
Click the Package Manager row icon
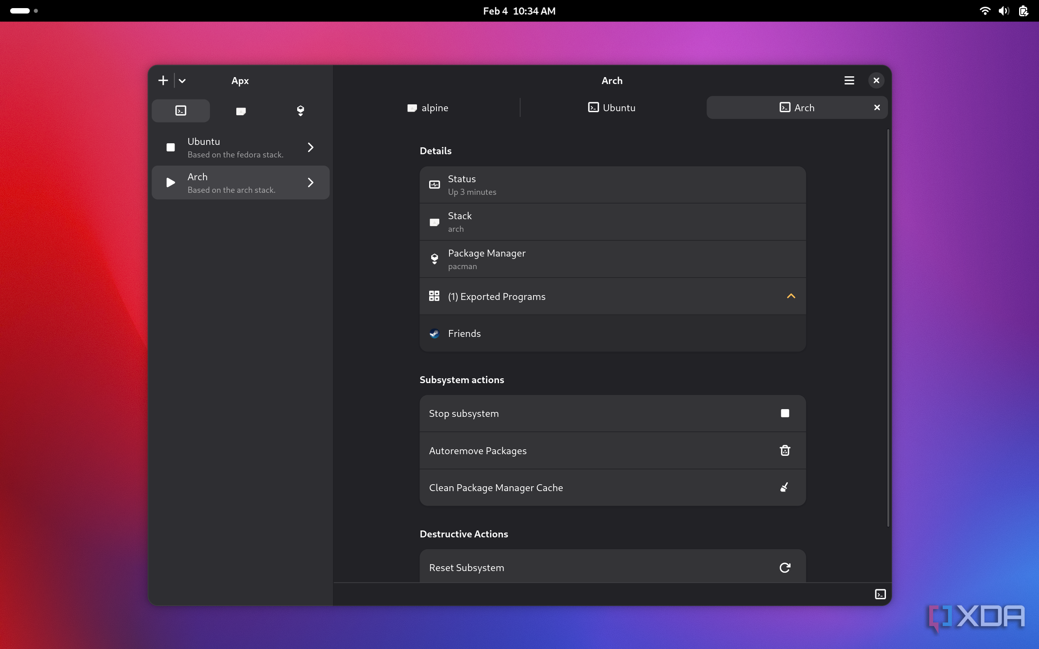coord(434,259)
